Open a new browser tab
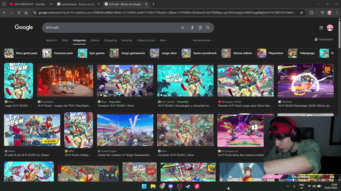Image resolution: width=341 pixels, height=191 pixels. tap(153, 4)
